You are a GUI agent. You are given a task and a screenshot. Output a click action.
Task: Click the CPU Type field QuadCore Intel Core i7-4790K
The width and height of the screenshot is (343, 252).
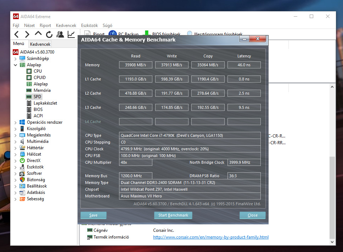[190, 135]
